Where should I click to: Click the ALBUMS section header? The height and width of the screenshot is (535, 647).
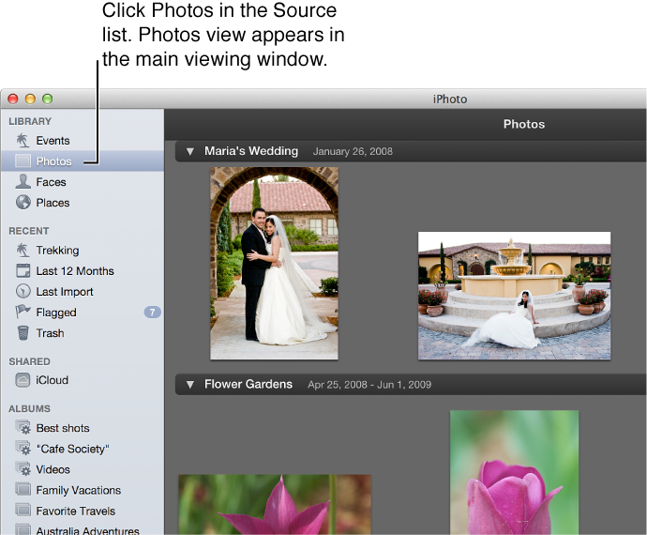pyautogui.click(x=30, y=408)
